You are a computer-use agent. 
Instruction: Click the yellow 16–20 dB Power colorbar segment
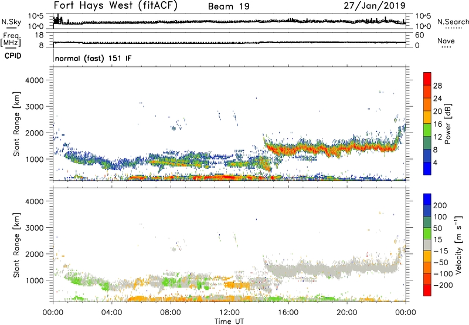(x=427, y=117)
